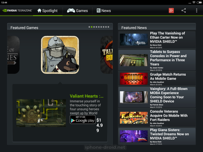Tap the 13:44 clock in status bar

(x=4, y=2)
